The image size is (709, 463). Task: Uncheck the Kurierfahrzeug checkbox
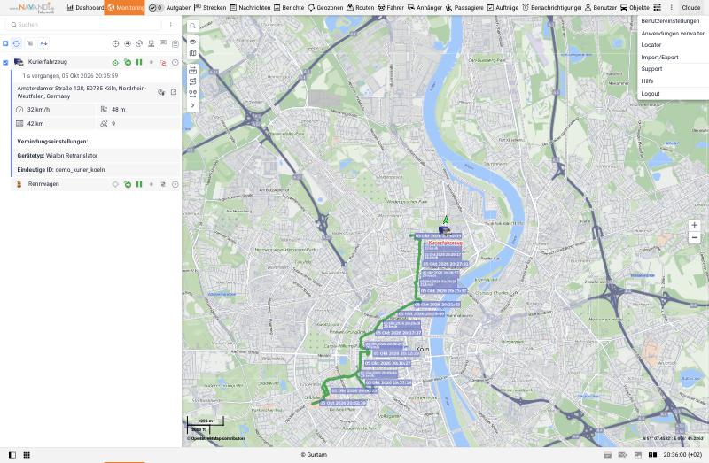[x=5, y=63]
